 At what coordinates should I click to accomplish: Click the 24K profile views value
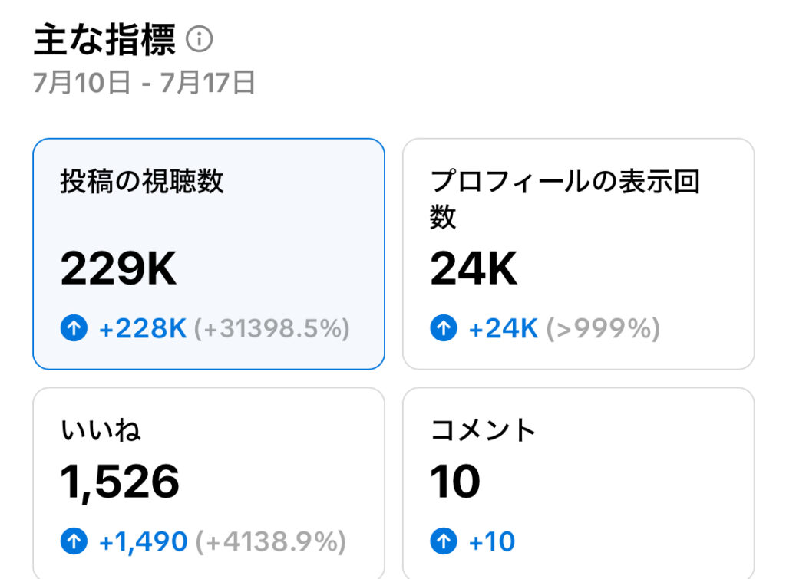[473, 269]
